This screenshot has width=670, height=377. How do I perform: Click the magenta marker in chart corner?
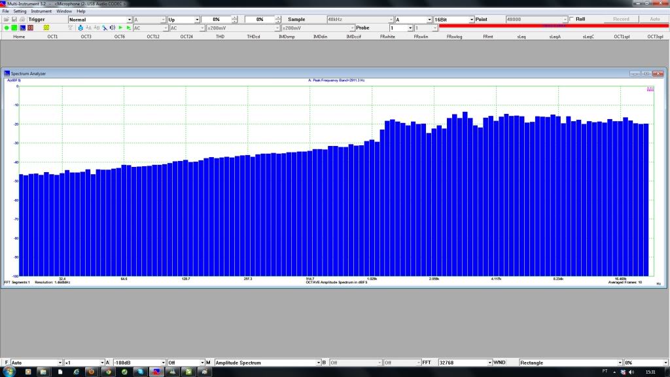(x=650, y=89)
